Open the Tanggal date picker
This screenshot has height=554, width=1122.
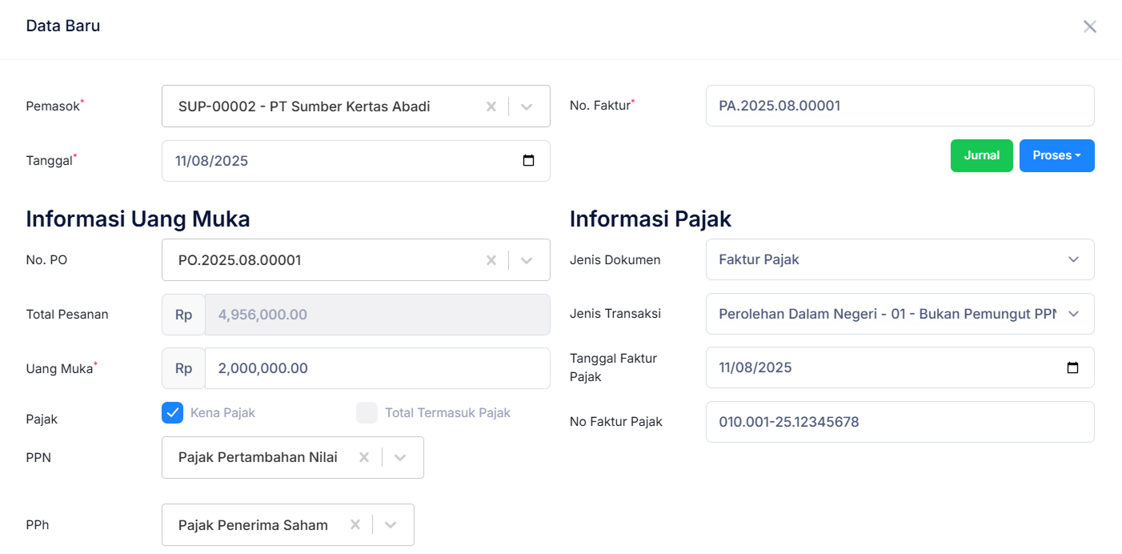(x=529, y=160)
